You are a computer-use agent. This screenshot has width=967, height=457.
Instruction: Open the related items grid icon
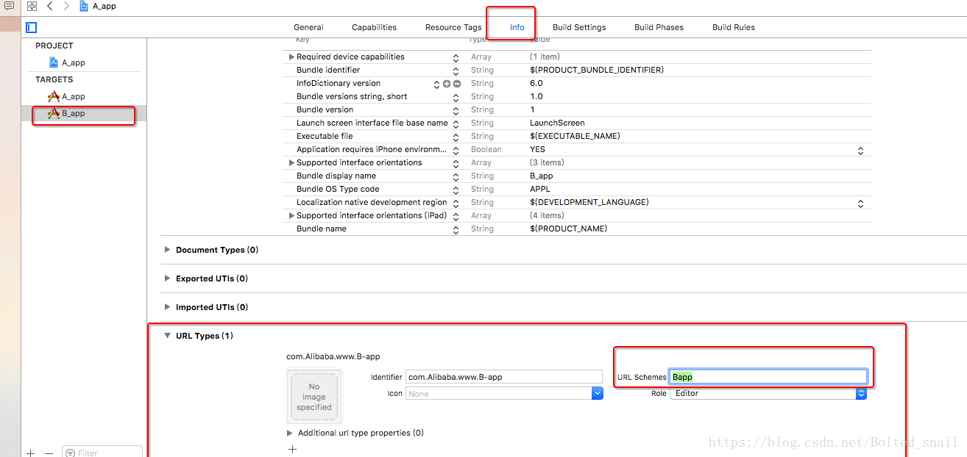(32, 6)
